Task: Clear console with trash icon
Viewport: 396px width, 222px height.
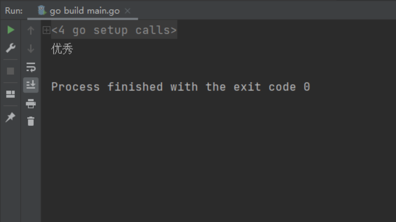Action: (31, 121)
